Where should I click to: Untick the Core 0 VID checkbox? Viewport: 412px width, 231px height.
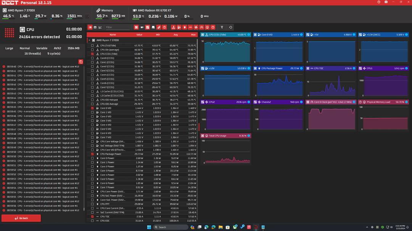point(92,108)
